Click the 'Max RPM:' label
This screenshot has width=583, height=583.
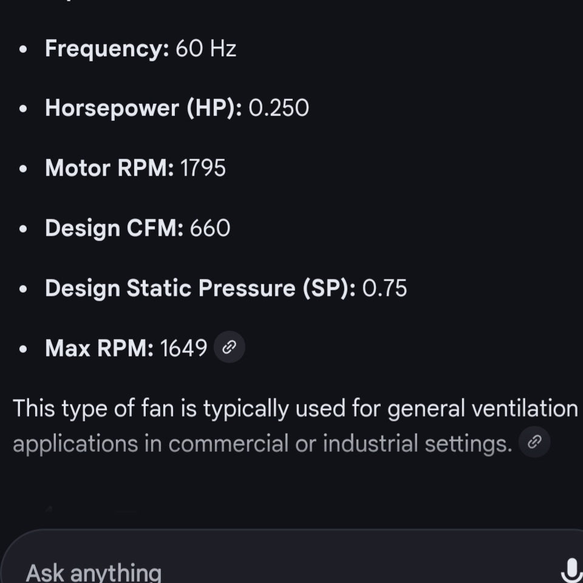point(99,348)
